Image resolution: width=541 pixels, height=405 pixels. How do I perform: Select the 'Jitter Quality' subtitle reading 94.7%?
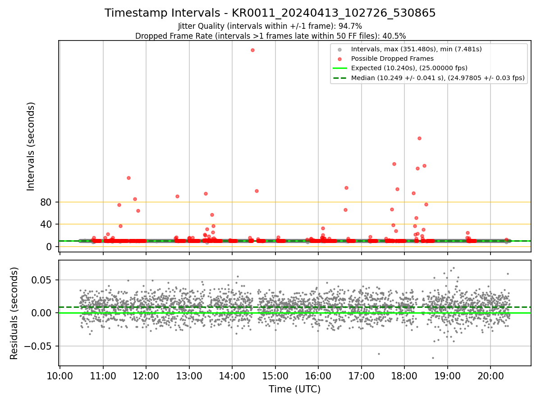[x=270, y=26]
